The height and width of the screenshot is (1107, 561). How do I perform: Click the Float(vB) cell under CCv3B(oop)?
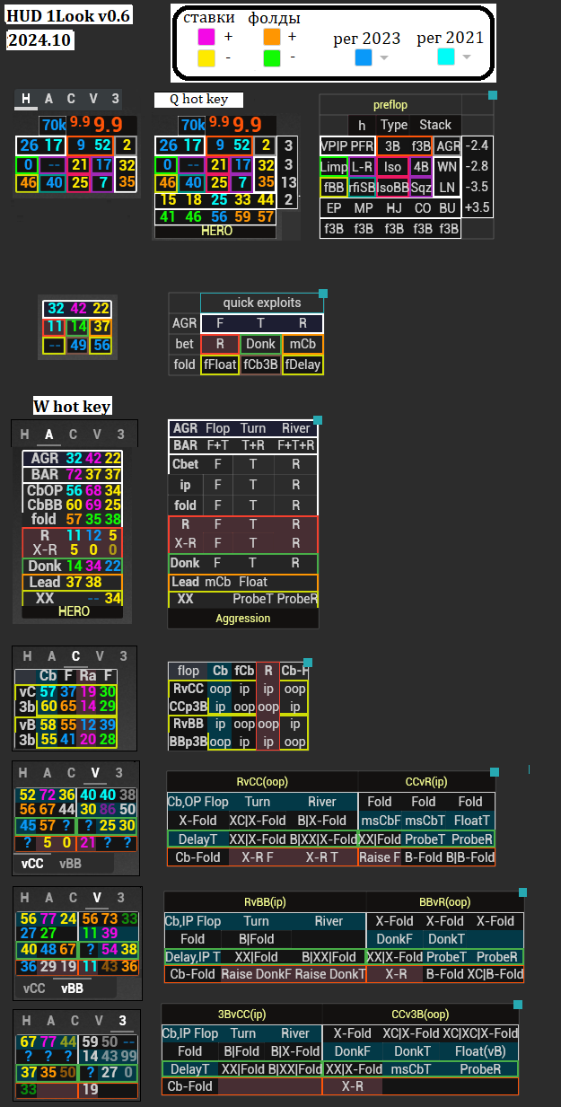[480, 1051]
